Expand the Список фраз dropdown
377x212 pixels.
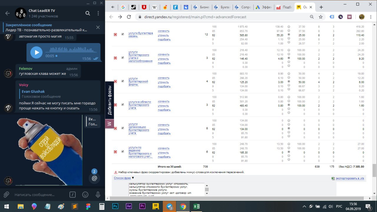point(124,178)
